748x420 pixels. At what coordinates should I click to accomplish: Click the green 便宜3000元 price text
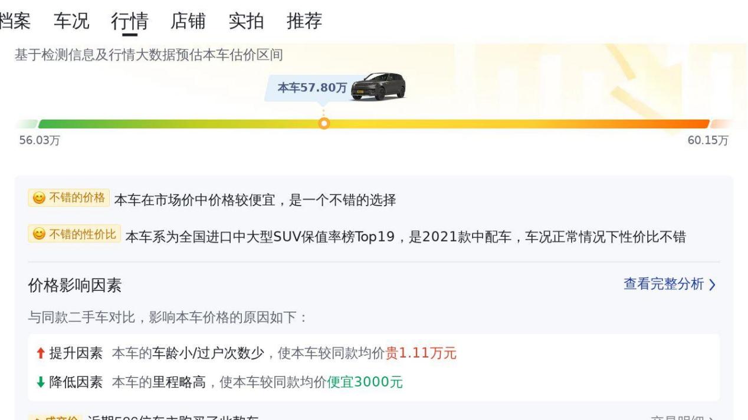click(365, 382)
